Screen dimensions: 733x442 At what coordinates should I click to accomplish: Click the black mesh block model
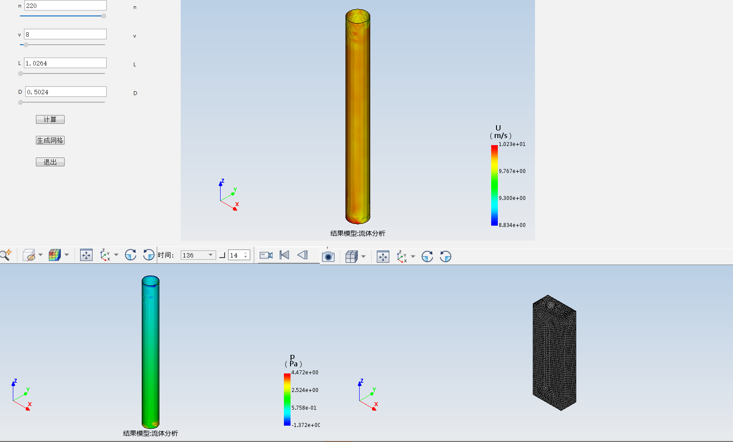(x=555, y=353)
